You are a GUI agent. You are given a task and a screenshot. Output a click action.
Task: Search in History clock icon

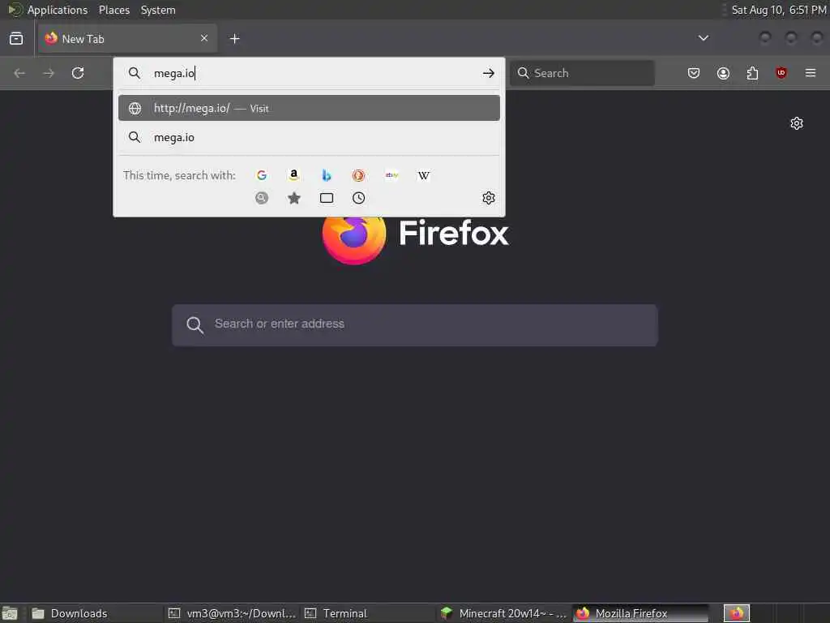359,198
